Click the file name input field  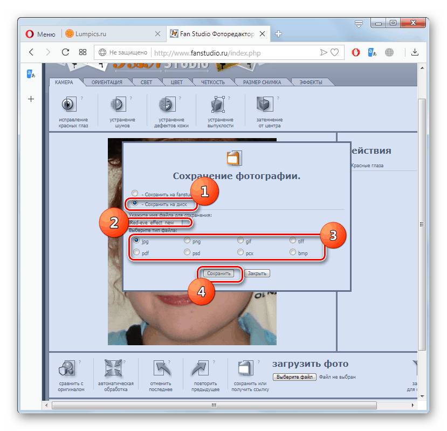click(156, 222)
